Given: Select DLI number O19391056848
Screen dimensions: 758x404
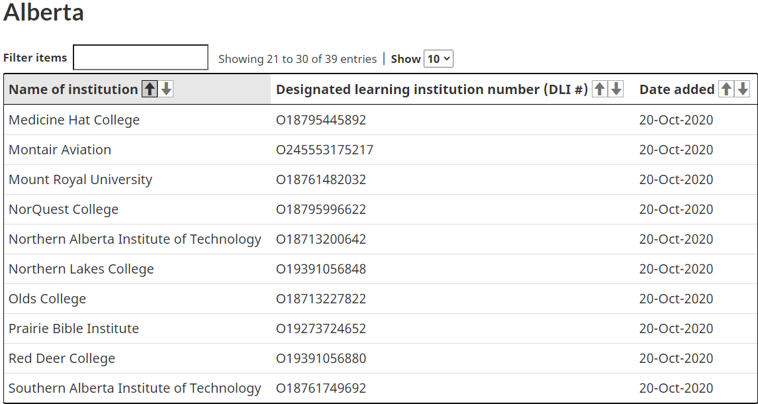Looking at the screenshot, I should point(321,269).
